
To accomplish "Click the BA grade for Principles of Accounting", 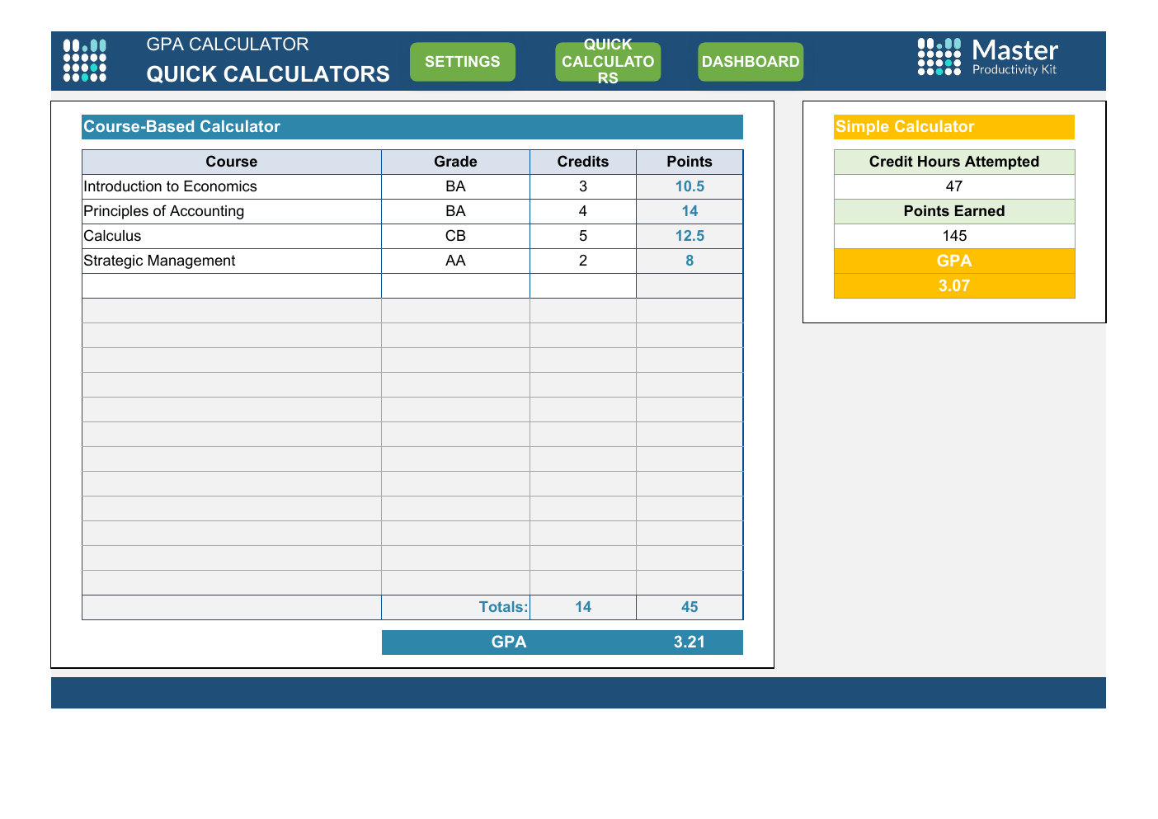I will tap(455, 211).
